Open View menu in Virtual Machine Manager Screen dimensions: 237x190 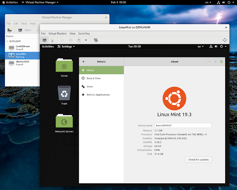[24, 23]
